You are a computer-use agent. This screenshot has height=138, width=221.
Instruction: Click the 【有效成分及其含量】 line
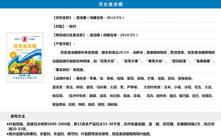[95, 35]
